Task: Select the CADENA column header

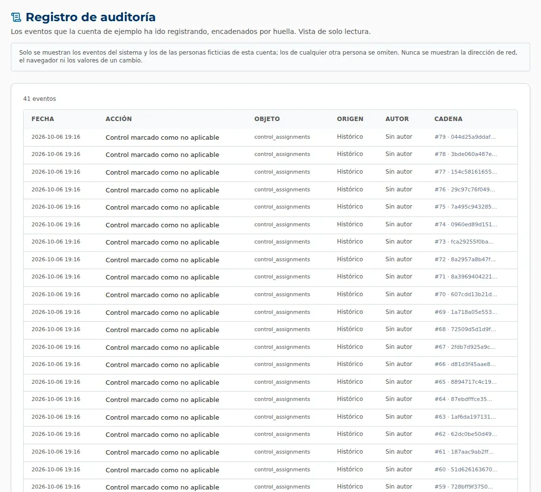Action: 448,119
